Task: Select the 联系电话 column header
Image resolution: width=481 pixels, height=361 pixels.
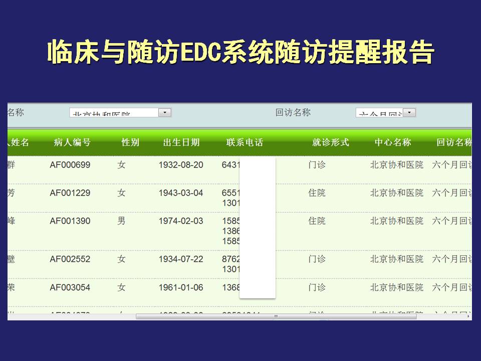Action: pyautogui.click(x=245, y=142)
